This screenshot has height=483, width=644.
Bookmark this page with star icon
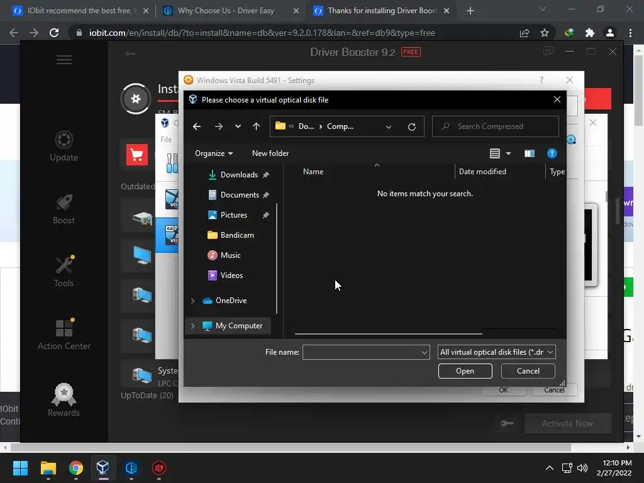(x=545, y=33)
